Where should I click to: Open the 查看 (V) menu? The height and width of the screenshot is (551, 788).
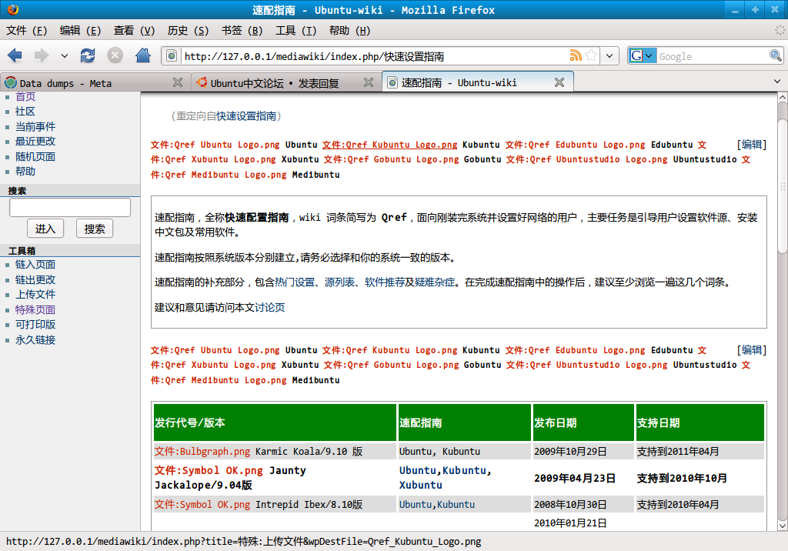point(134,31)
